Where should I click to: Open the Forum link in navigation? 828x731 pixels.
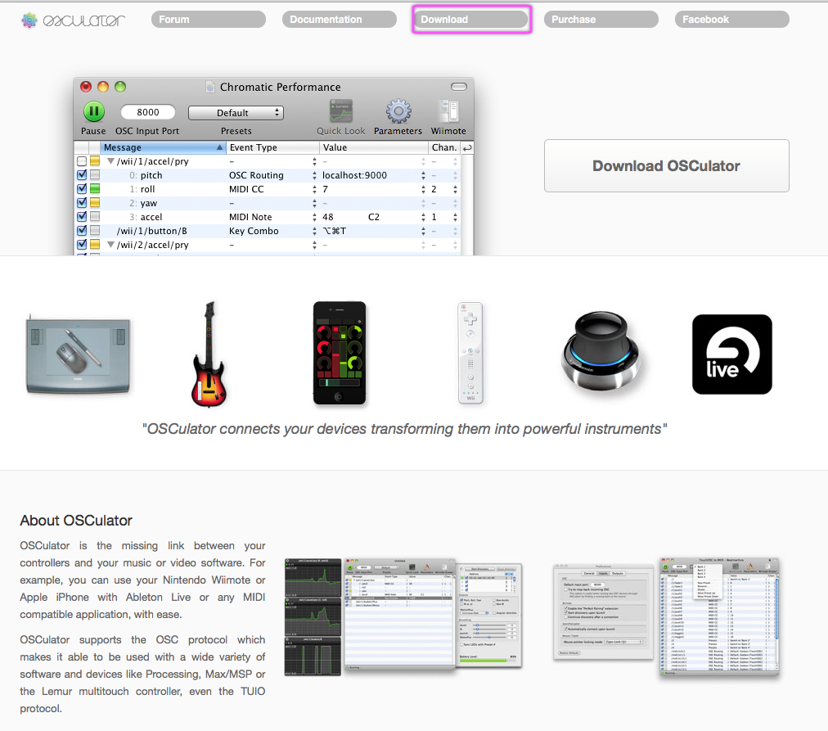coord(208,20)
